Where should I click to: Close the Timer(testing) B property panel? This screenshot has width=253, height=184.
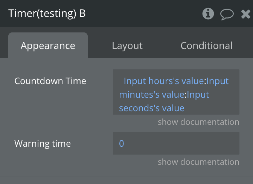[x=245, y=14]
